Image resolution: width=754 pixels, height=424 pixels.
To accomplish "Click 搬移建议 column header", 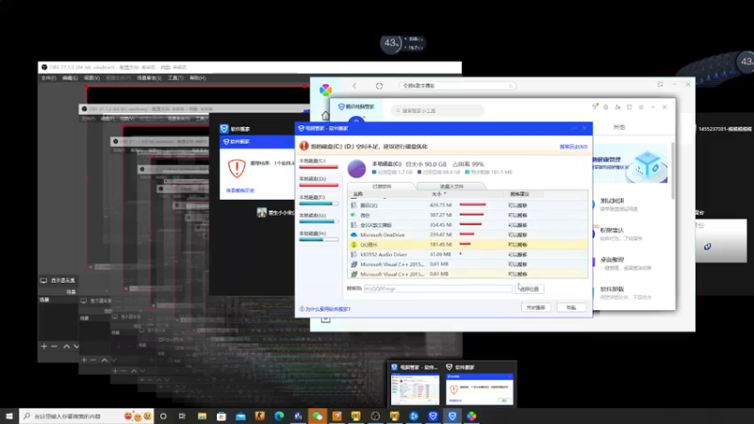I will coord(519,194).
